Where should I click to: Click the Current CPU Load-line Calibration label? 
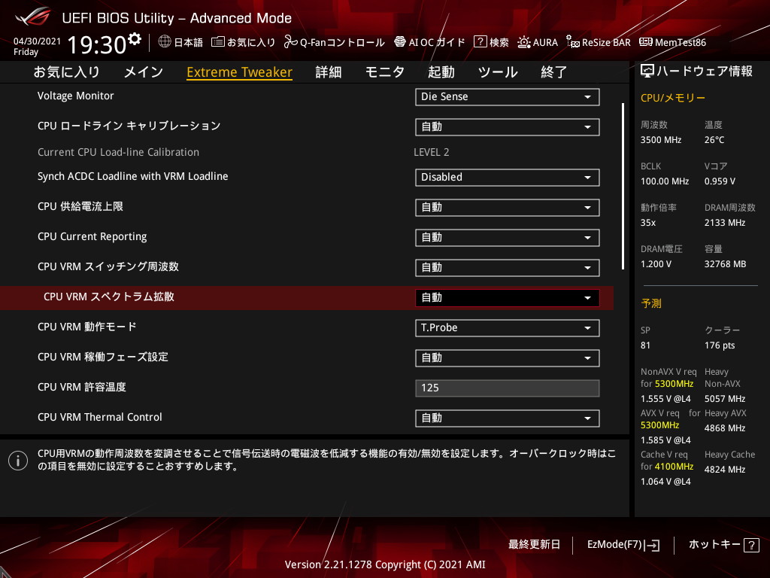click(118, 152)
